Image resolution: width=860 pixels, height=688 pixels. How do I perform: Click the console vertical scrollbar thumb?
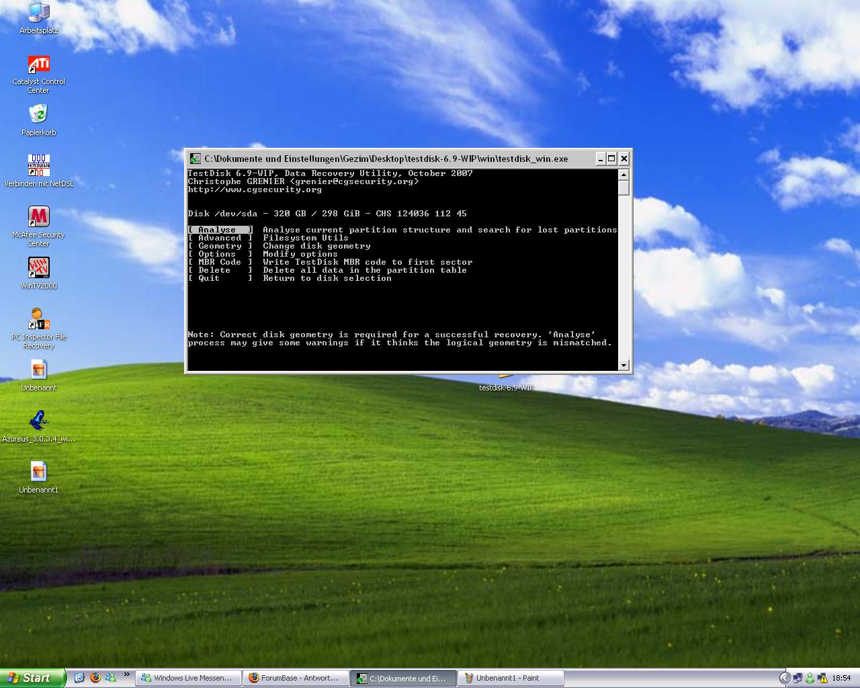click(x=623, y=188)
